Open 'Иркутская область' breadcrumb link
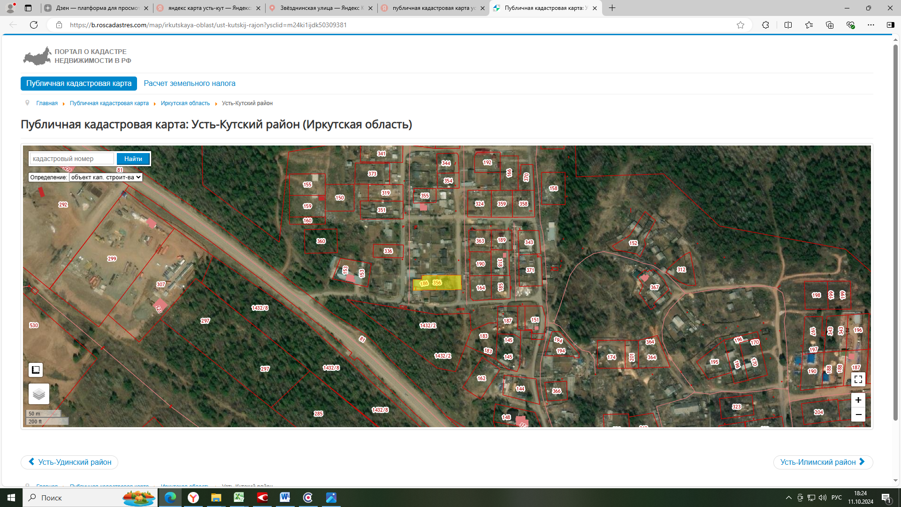The image size is (901, 507). pos(185,103)
